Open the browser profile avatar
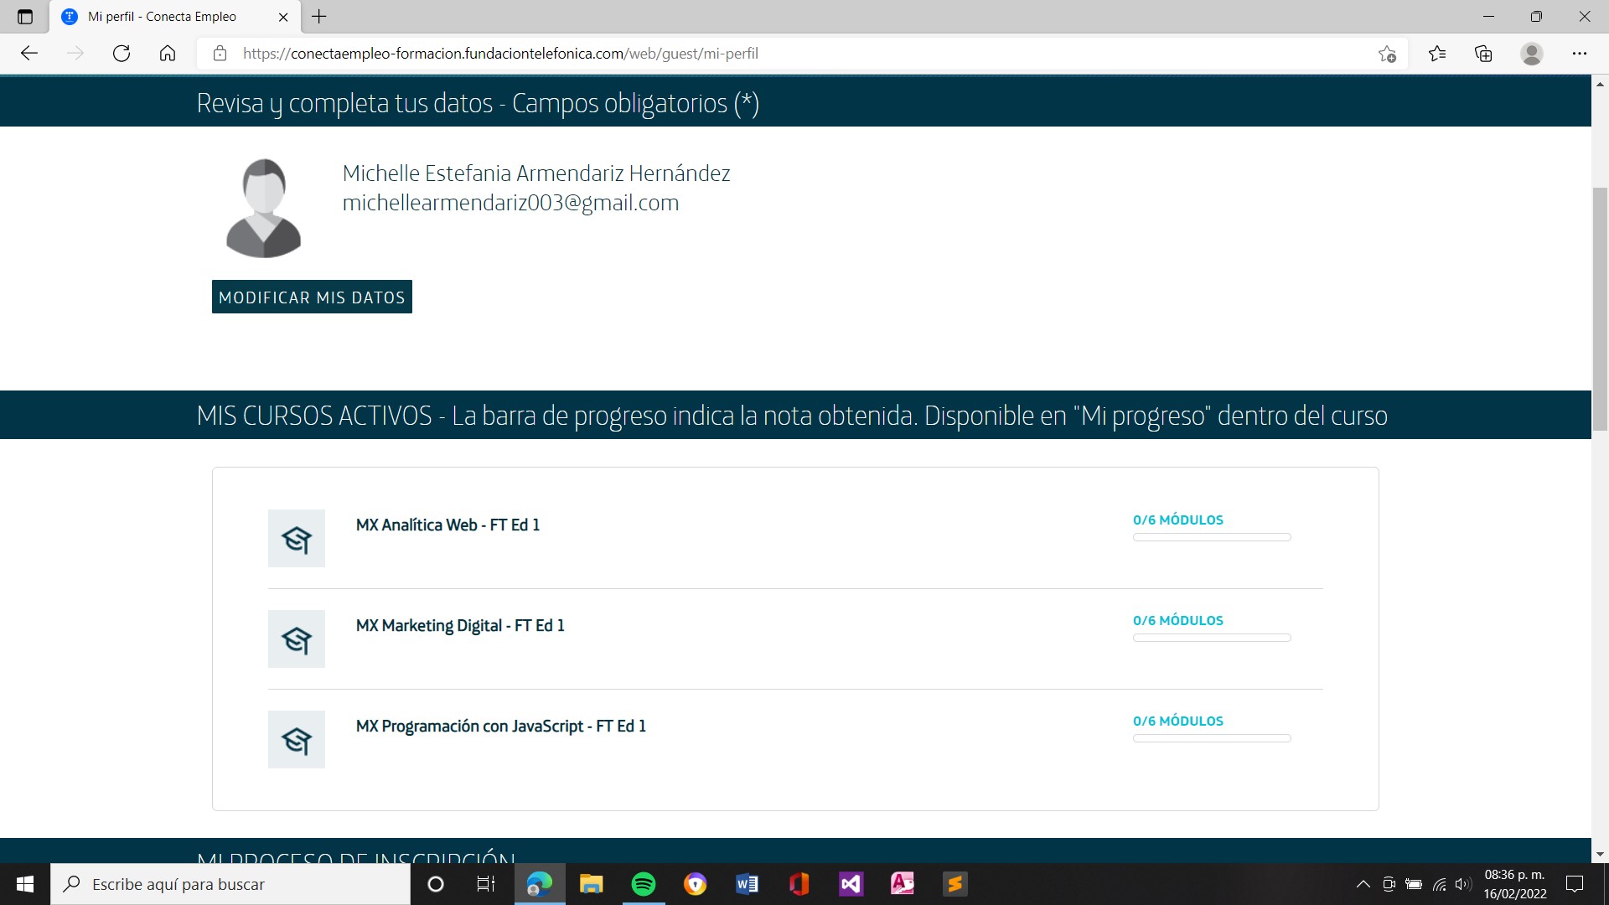Image resolution: width=1609 pixels, height=905 pixels. tap(1532, 54)
